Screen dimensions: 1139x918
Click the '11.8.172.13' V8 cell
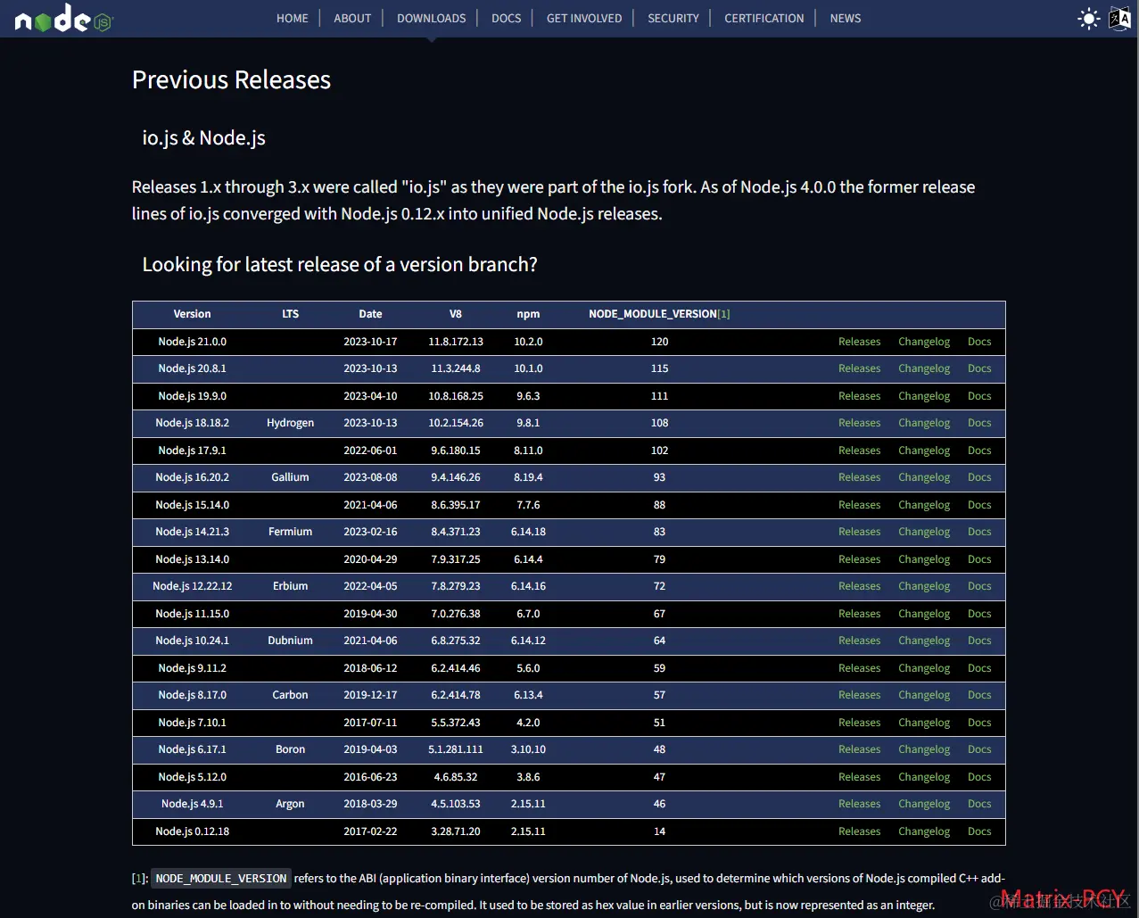click(456, 342)
